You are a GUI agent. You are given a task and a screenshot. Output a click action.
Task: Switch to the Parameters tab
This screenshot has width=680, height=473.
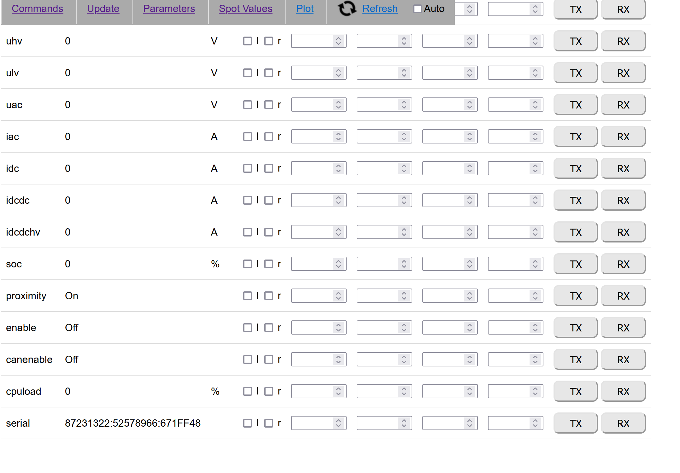[169, 9]
